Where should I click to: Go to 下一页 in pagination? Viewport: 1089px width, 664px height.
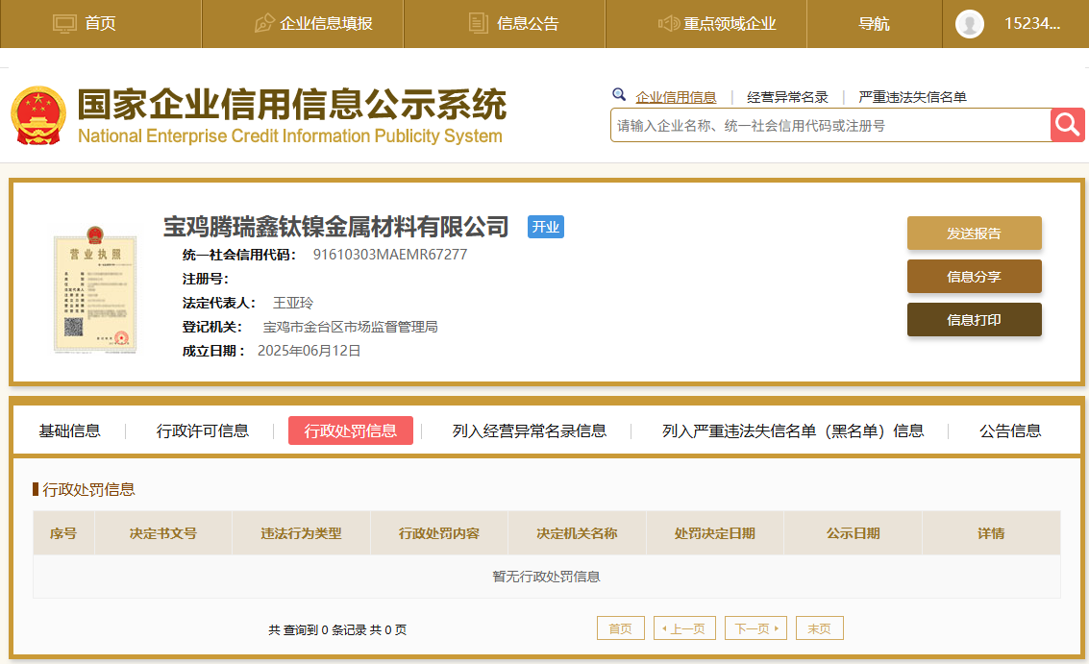tap(755, 628)
